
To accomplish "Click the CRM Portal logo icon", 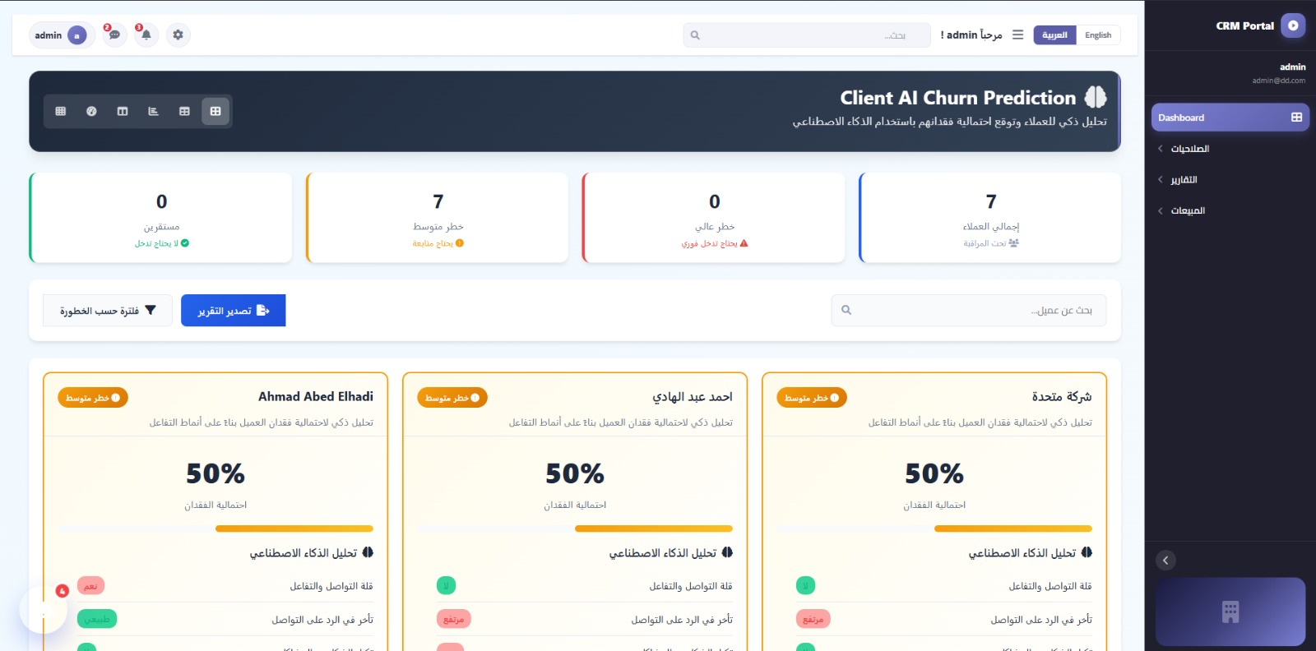I will coord(1293,25).
